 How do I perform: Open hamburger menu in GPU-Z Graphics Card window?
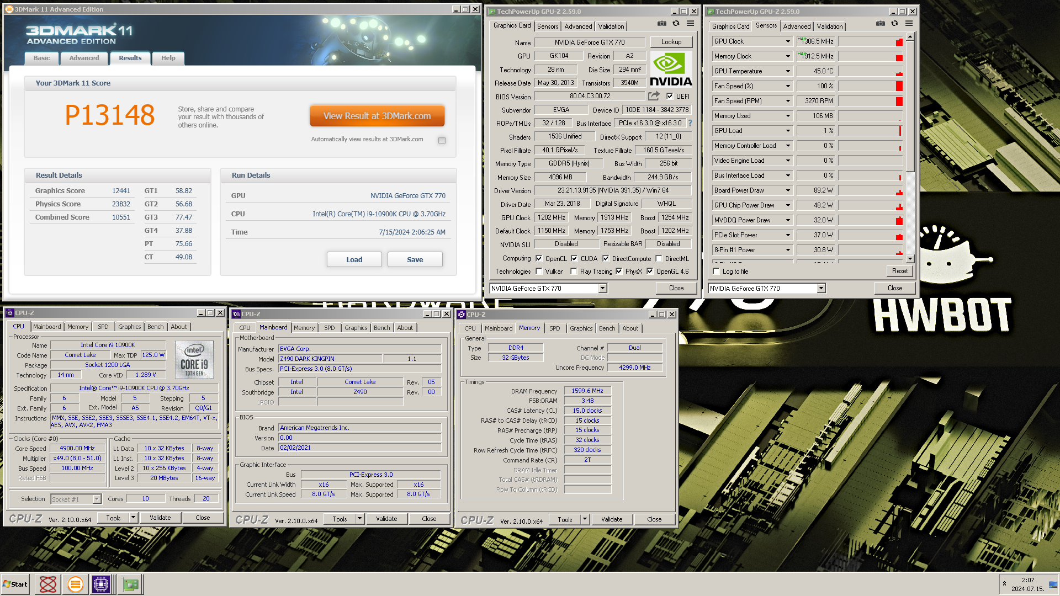690,24
